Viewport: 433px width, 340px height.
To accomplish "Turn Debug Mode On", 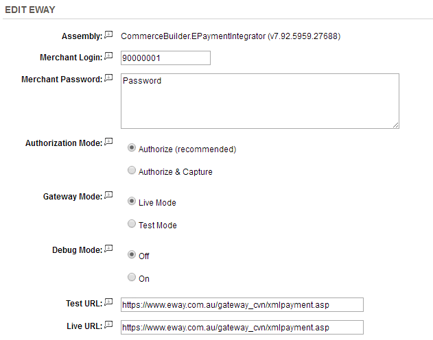I will 132,277.
